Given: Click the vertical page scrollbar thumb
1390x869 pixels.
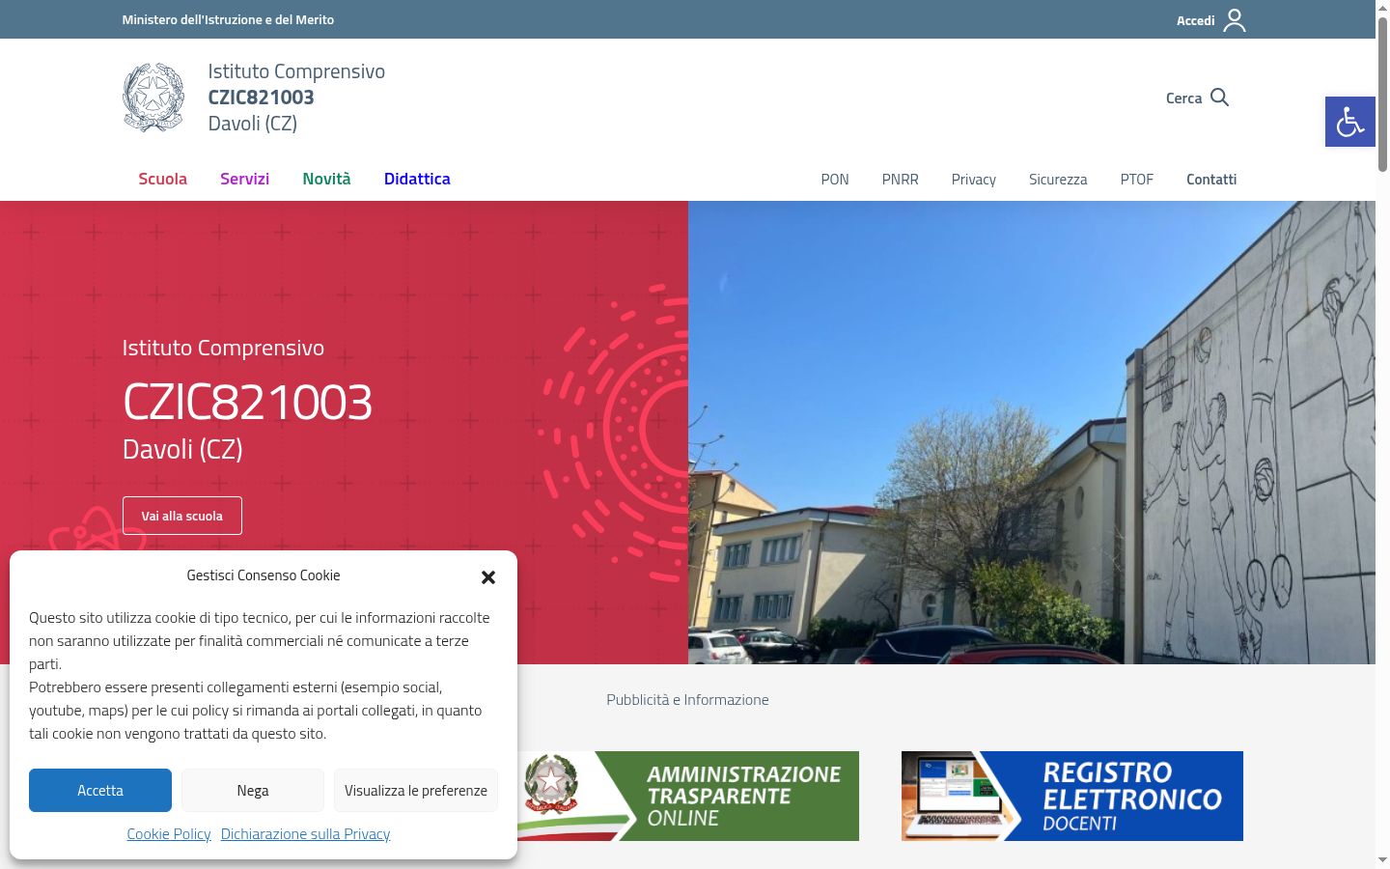Looking at the screenshot, I should pyautogui.click(x=1382, y=95).
